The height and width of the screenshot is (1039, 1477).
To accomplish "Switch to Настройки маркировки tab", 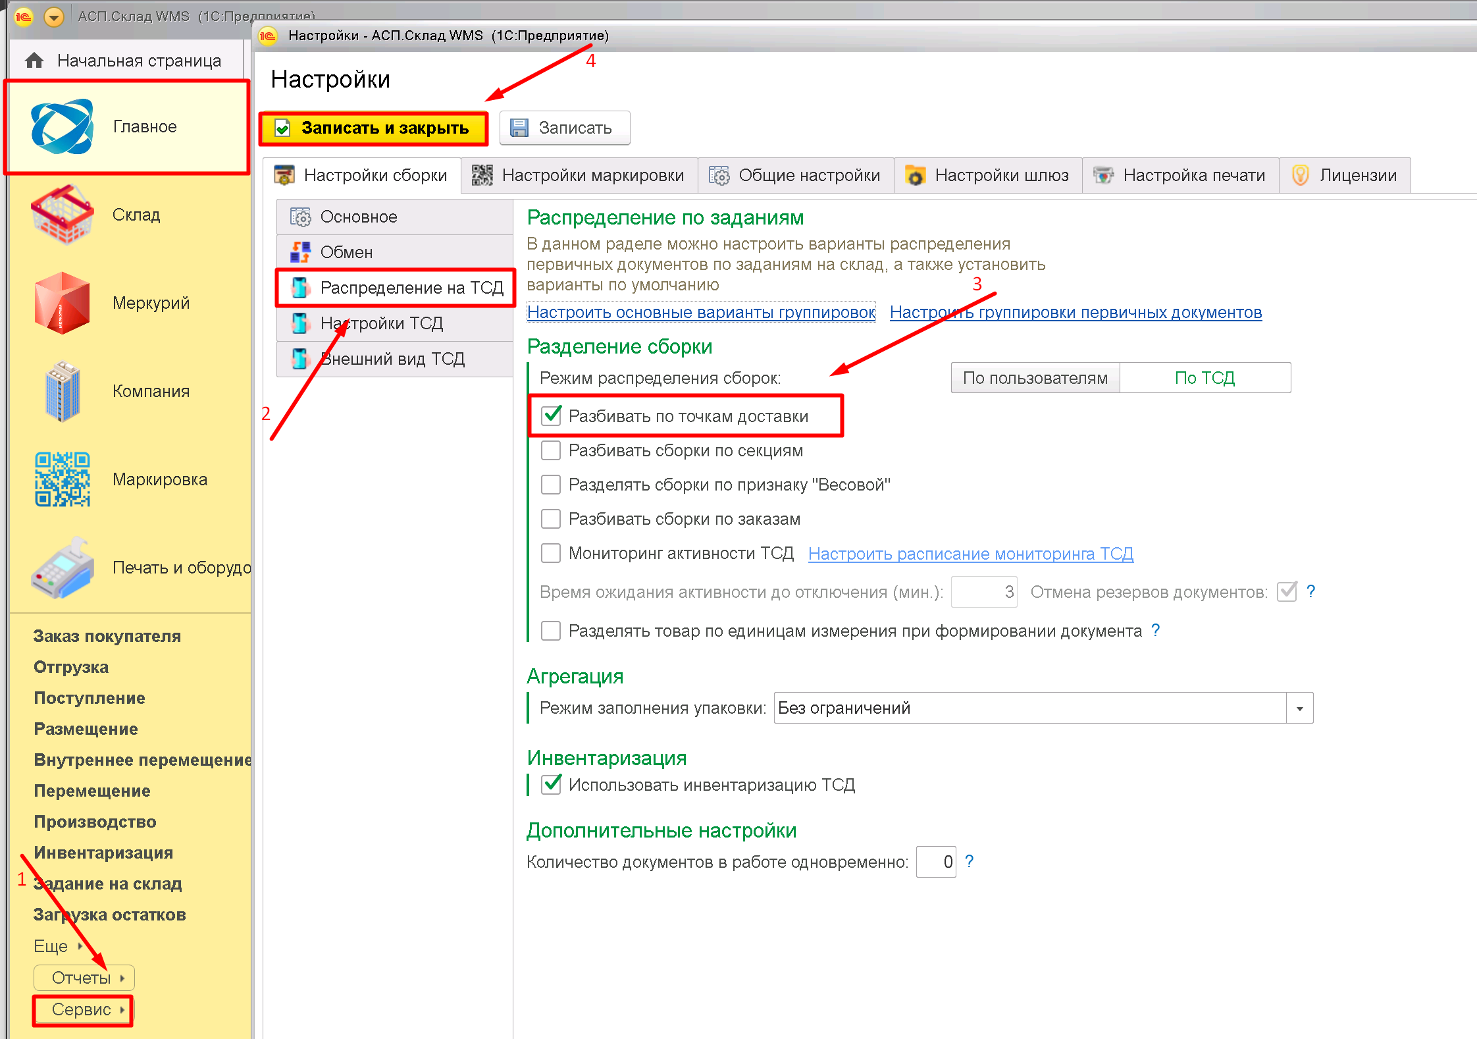I will coord(579,175).
